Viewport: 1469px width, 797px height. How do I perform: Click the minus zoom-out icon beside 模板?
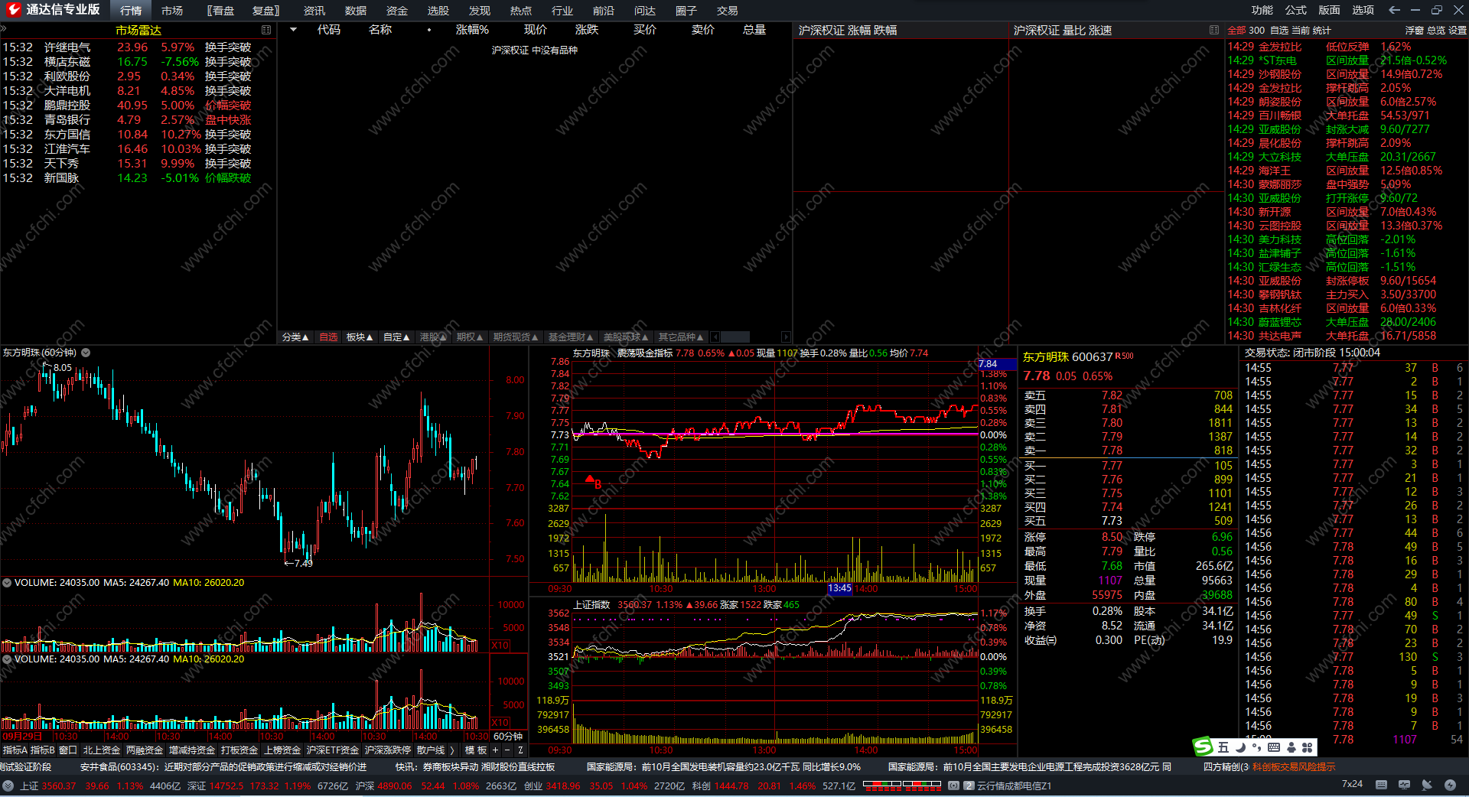tap(507, 750)
